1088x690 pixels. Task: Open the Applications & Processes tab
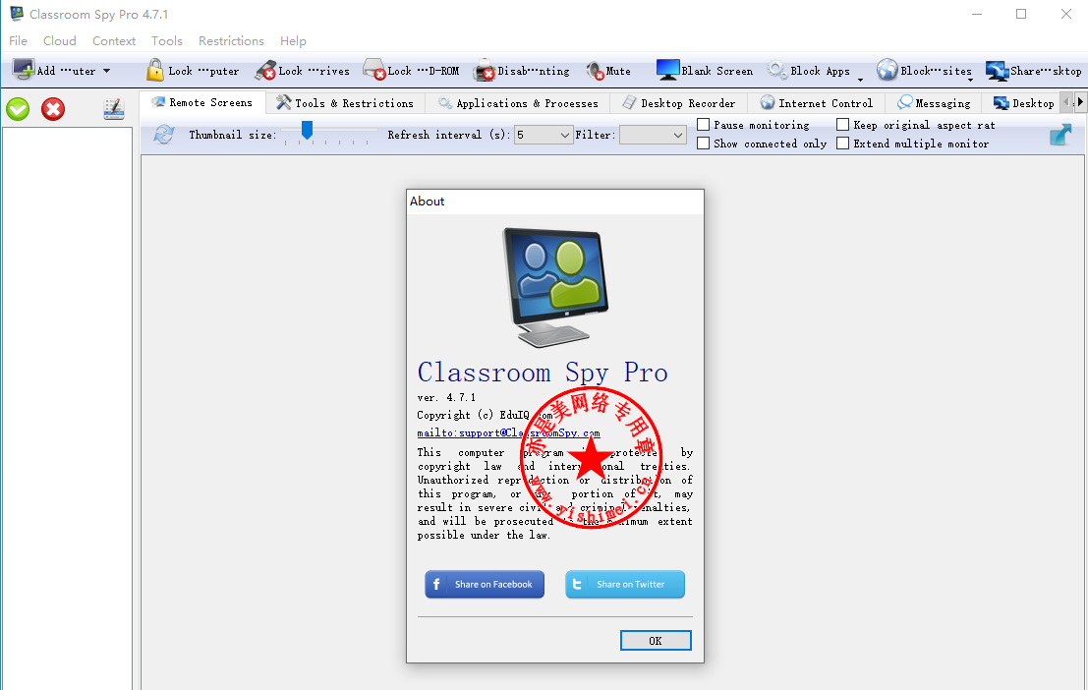[x=518, y=103]
